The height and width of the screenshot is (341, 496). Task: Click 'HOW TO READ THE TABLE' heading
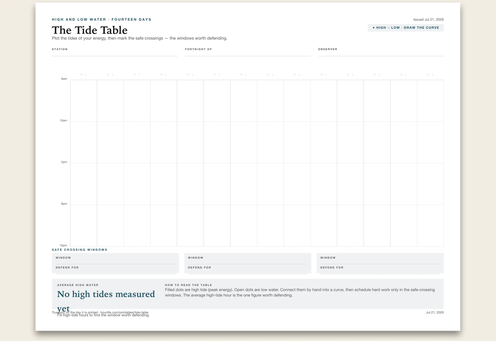tap(188, 285)
